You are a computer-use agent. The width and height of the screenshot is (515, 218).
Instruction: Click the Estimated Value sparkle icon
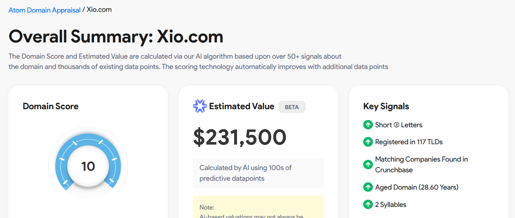200,106
